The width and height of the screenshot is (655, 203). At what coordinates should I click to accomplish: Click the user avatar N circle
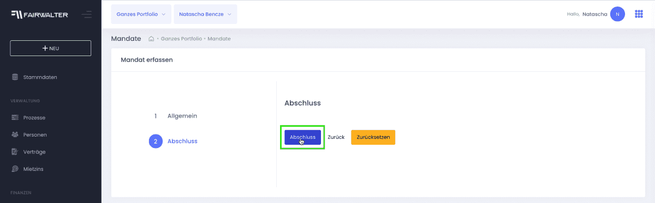[x=617, y=14]
